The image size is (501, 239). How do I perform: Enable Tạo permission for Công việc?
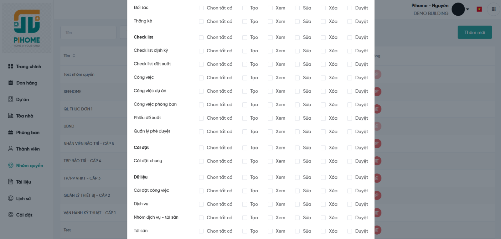(x=245, y=78)
